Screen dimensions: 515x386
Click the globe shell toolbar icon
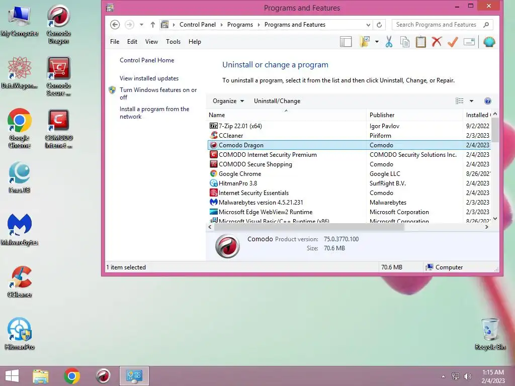(489, 42)
